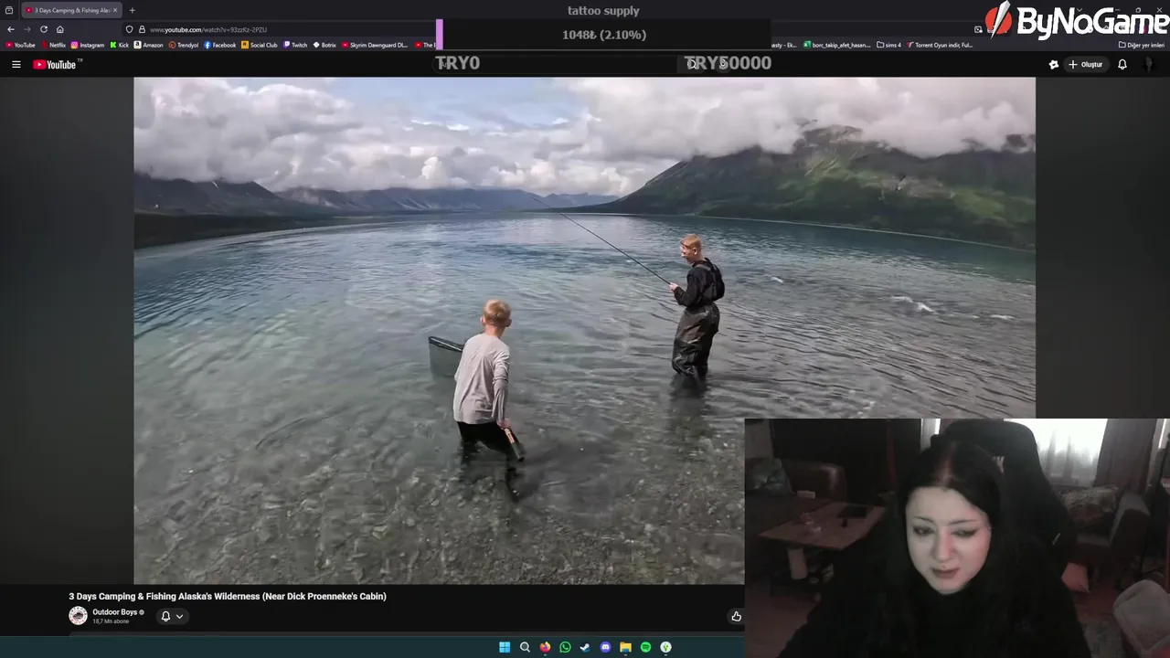Open WhatsApp from the taskbar
The image size is (1170, 658).
coord(565,647)
